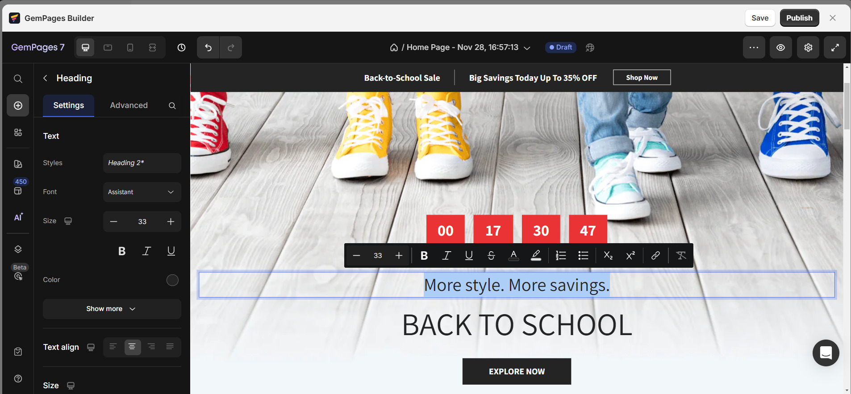Click the EXPLORE NOW button
Screen dimensions: 851x394
pyautogui.click(x=517, y=371)
